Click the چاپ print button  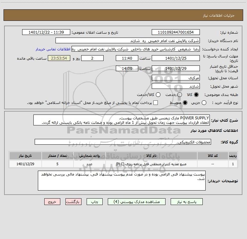click(95, 202)
